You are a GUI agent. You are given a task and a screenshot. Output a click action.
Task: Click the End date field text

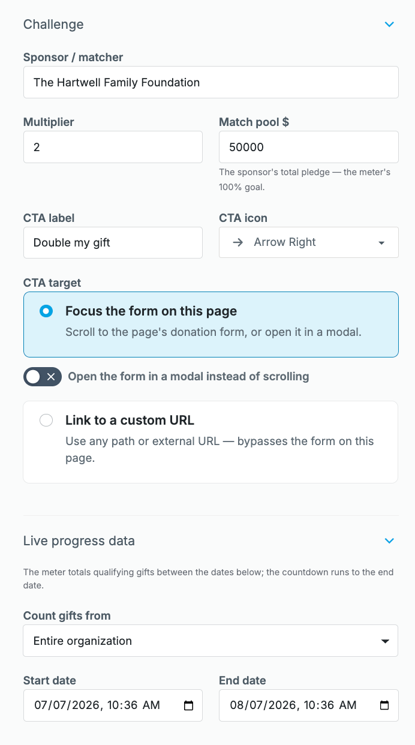(x=294, y=705)
